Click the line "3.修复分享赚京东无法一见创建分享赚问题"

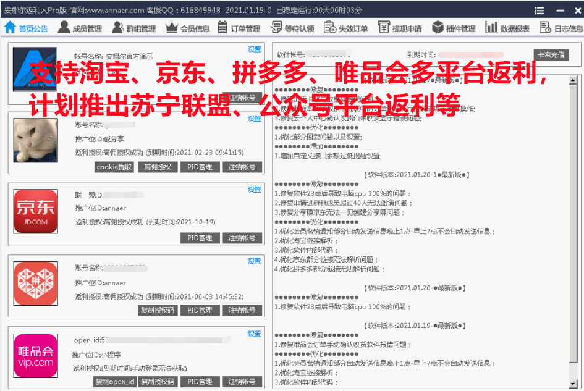coord(340,212)
